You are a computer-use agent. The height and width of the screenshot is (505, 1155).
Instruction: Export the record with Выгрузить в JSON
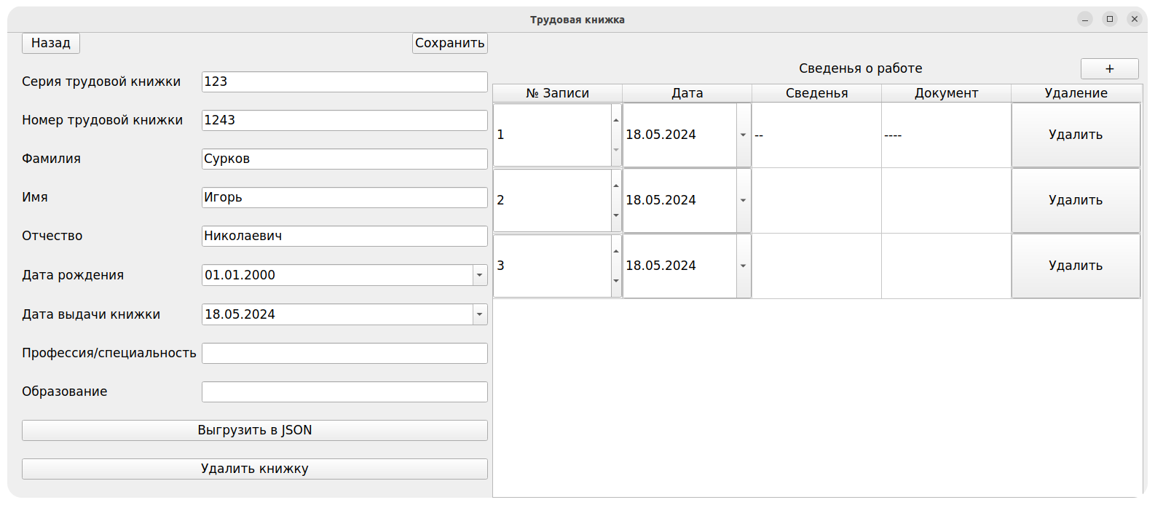pos(254,430)
